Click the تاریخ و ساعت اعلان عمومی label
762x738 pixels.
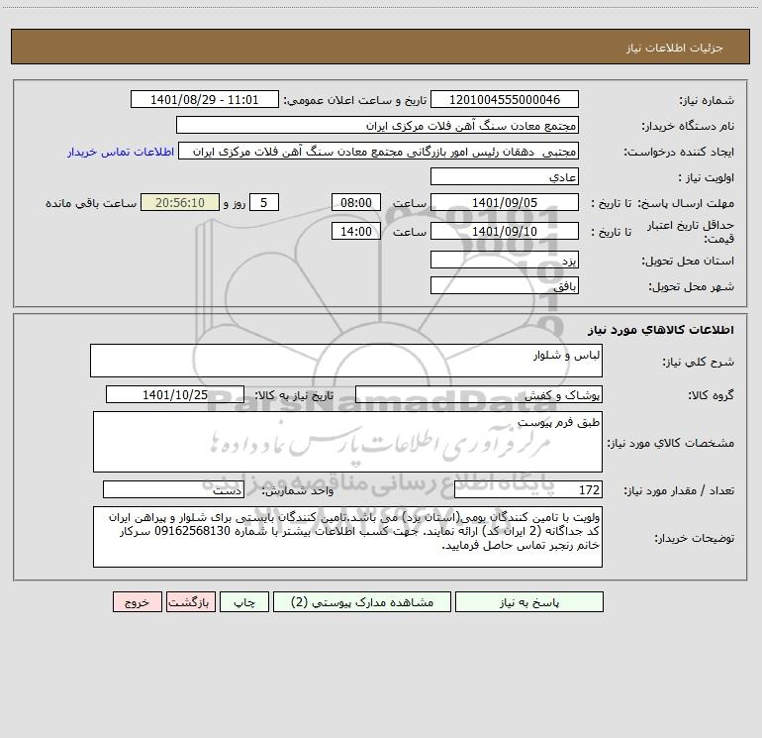(355, 100)
